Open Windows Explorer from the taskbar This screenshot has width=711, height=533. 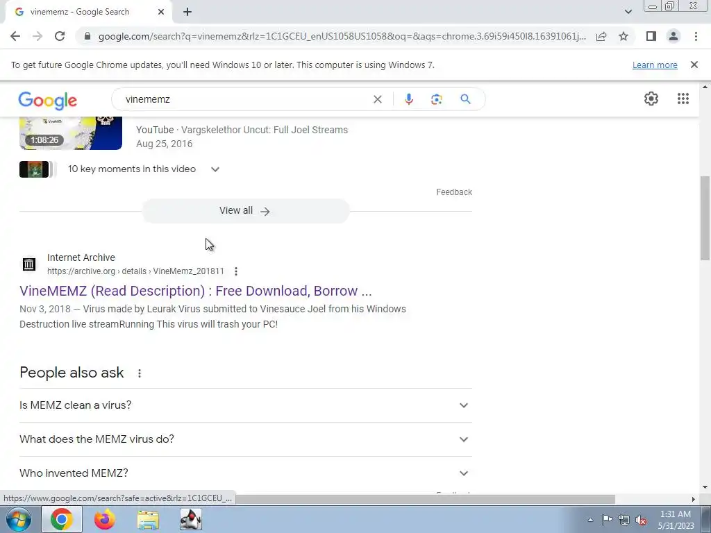148,519
